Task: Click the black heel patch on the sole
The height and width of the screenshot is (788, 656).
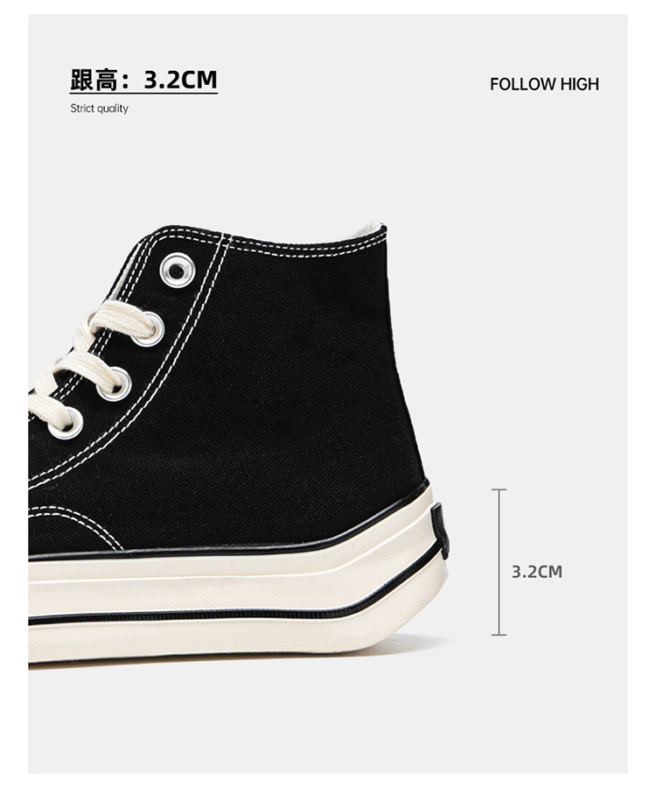Action: (440, 531)
